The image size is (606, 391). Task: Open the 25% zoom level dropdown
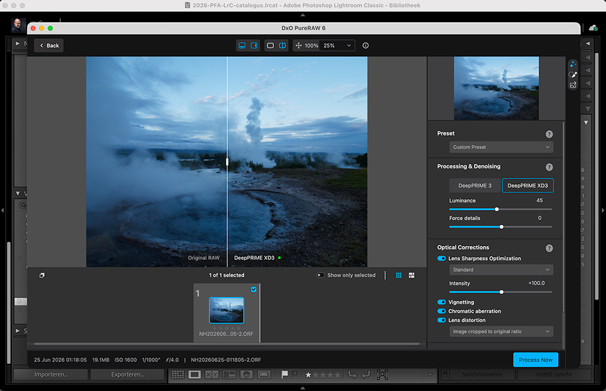[x=337, y=45]
